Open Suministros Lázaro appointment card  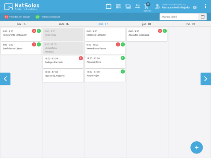click(x=21, y=48)
